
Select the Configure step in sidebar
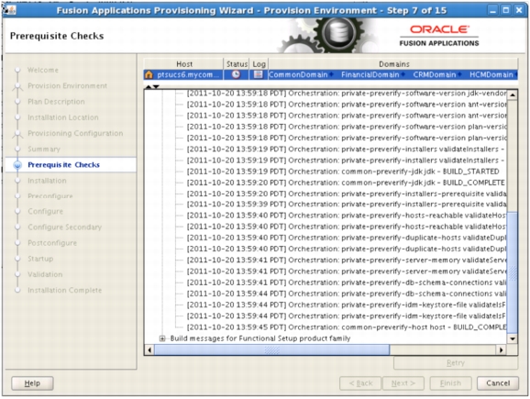(45, 211)
